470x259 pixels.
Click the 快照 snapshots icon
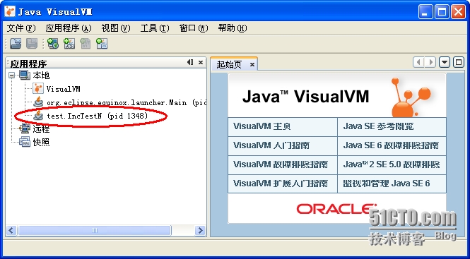click(x=25, y=142)
